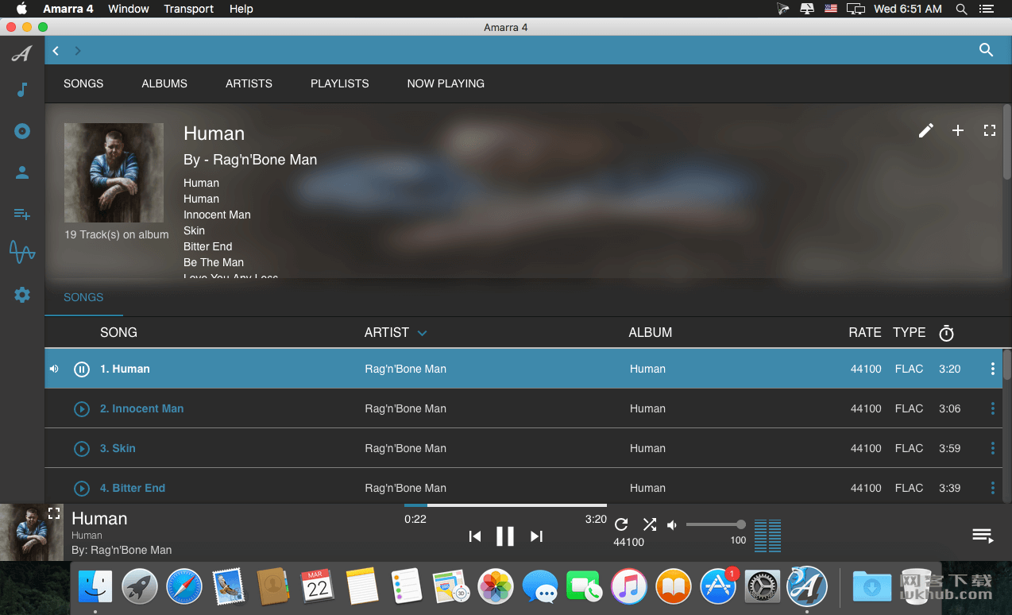Click now-playing thumbnail in player bar

pos(32,533)
